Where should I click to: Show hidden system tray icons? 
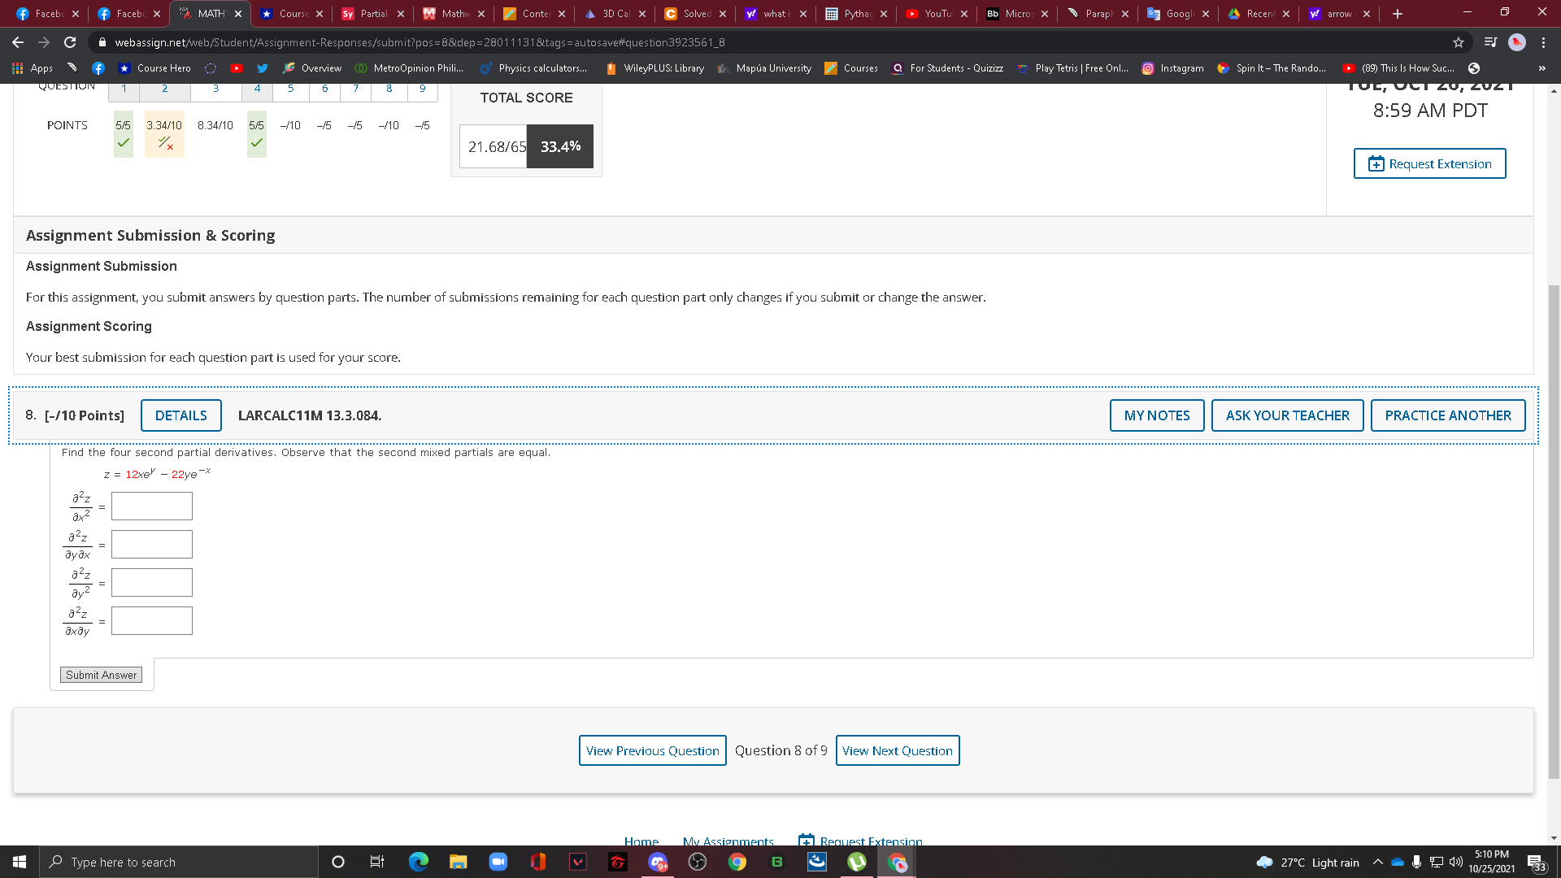click(1377, 862)
